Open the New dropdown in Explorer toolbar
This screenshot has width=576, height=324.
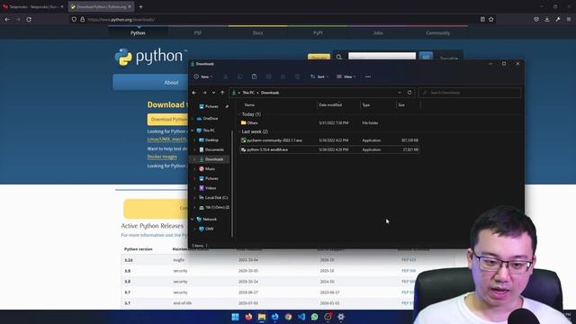pyautogui.click(x=203, y=76)
